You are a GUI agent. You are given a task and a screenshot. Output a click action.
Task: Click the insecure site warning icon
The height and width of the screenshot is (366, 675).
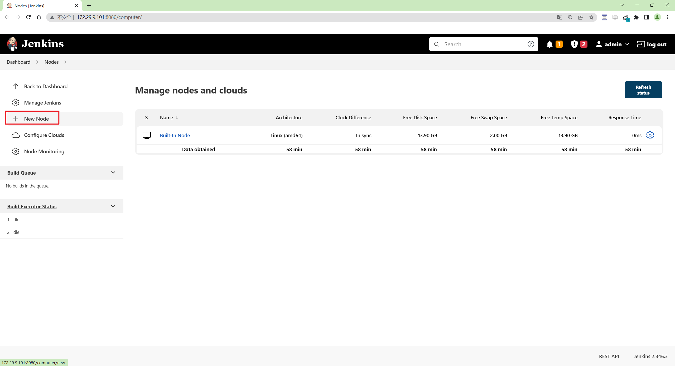[52, 17]
